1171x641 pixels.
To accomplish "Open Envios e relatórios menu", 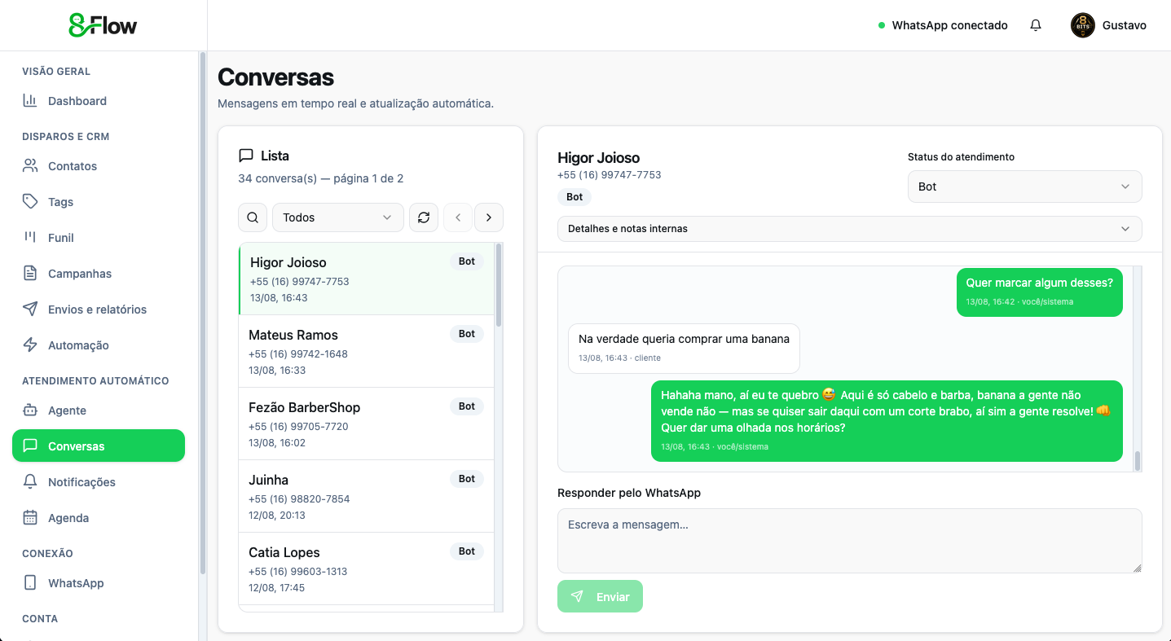I will click(99, 310).
